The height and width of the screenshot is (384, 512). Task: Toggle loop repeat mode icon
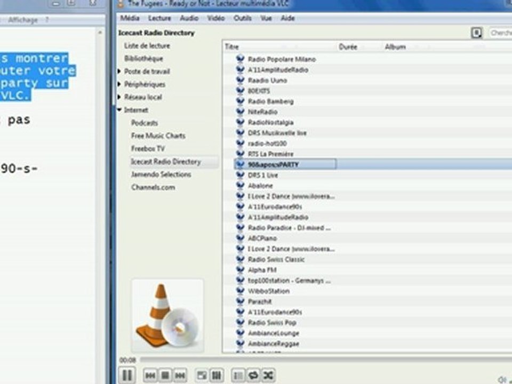(253, 375)
